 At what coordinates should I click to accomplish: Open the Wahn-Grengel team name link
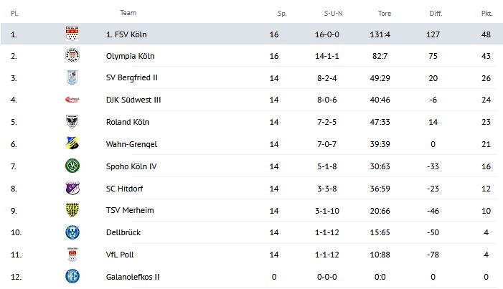(131, 144)
